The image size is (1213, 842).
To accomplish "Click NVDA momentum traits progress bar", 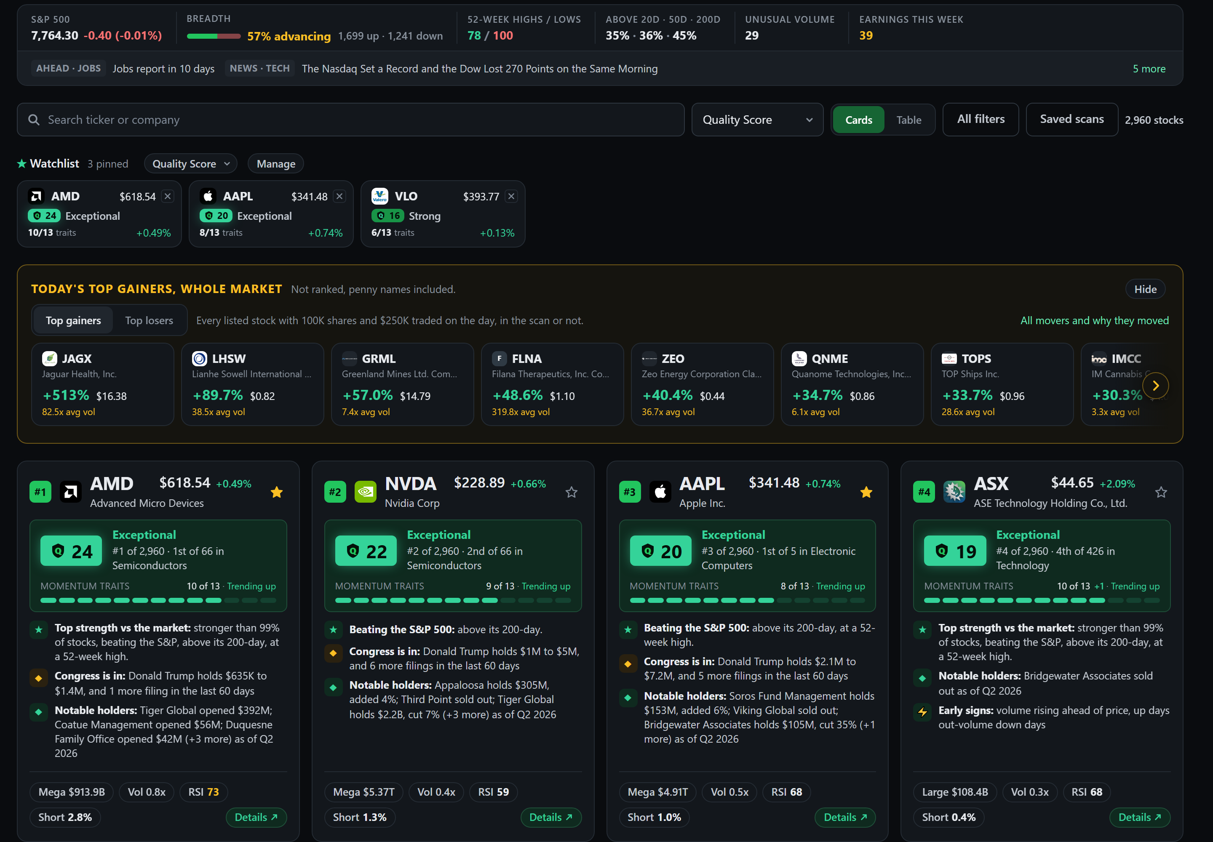I will click(453, 600).
